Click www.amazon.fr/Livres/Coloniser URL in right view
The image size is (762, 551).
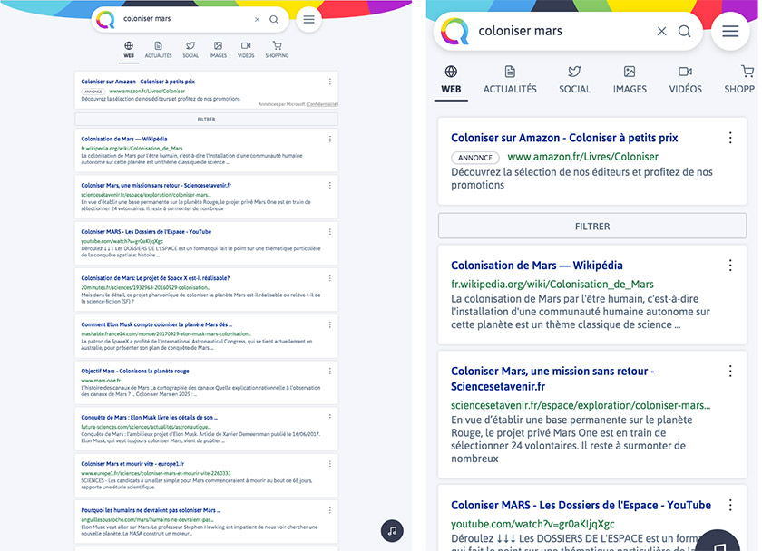click(x=582, y=157)
